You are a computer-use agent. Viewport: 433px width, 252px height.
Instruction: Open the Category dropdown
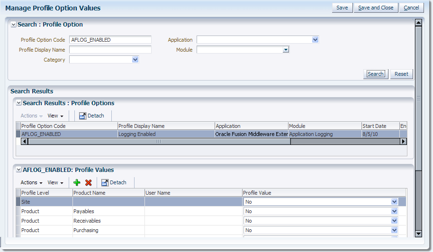[x=135, y=60]
